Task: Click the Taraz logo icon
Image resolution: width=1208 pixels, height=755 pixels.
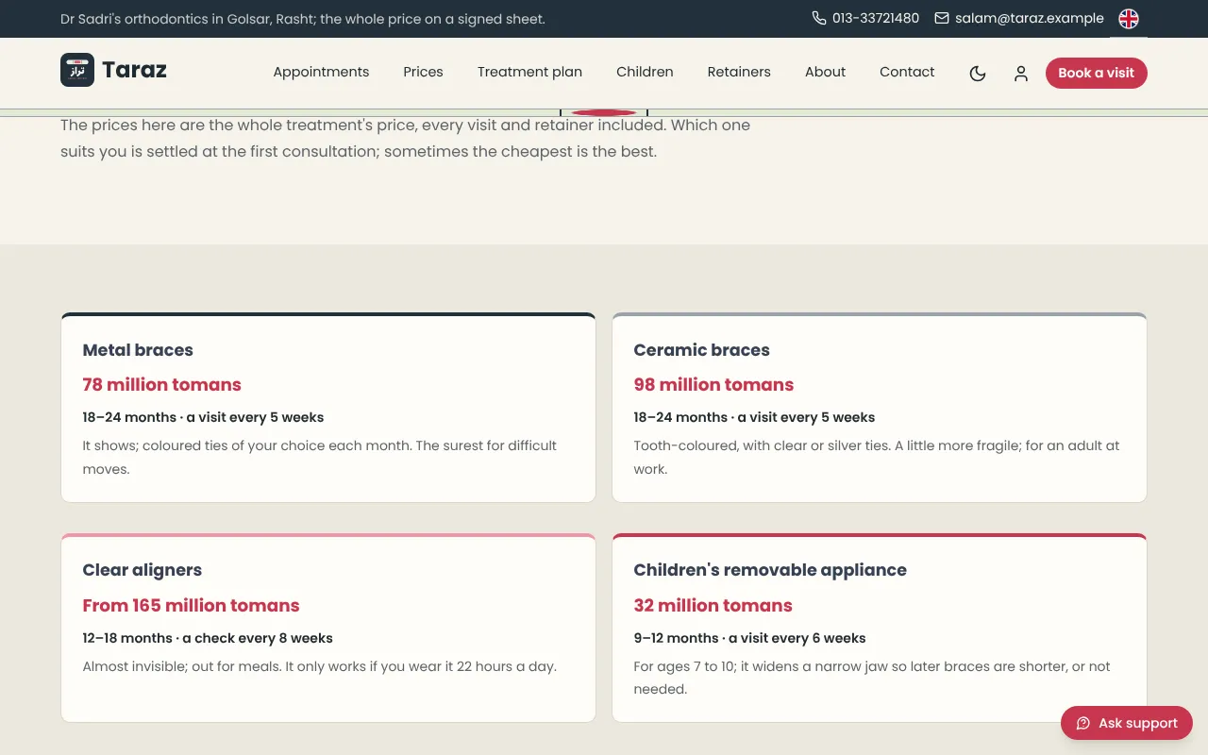Action: click(77, 70)
